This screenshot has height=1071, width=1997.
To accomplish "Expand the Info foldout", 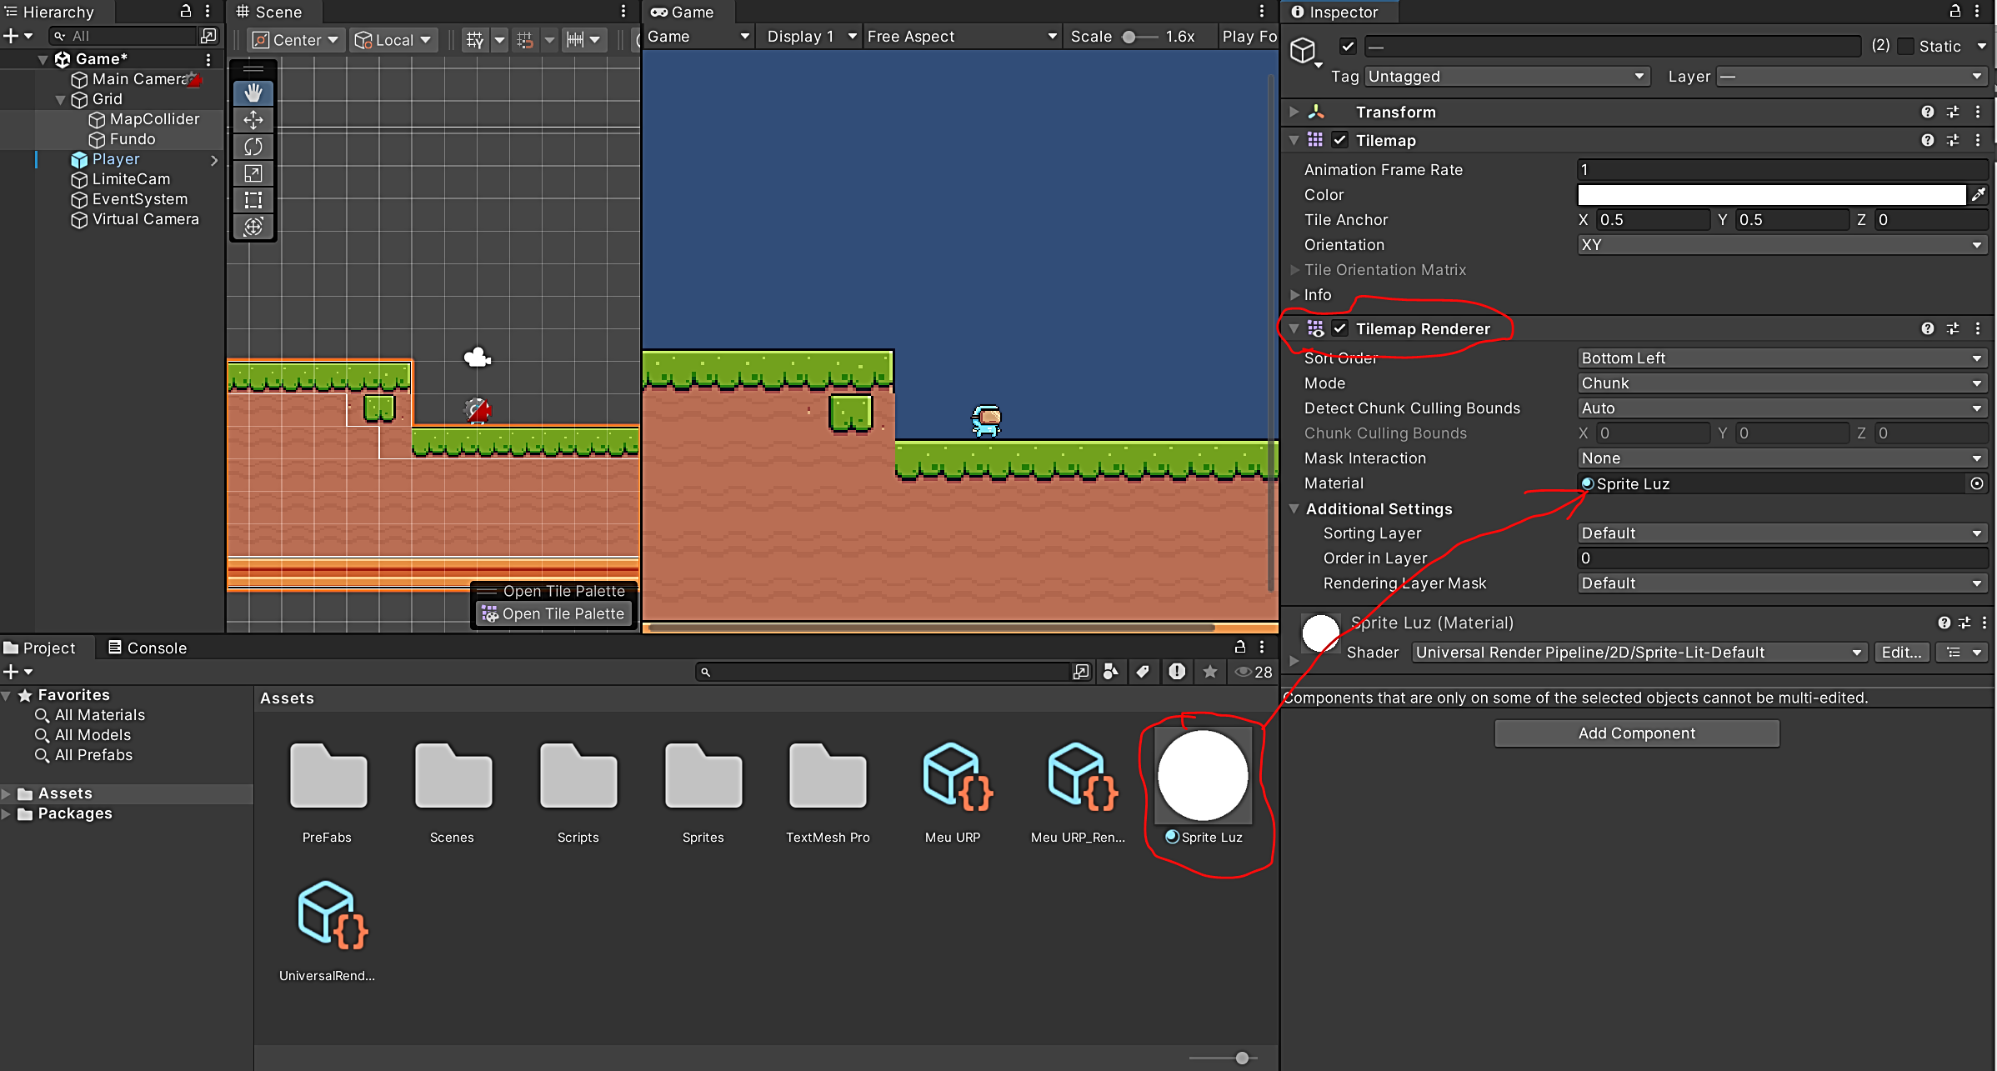I will [x=1295, y=295].
